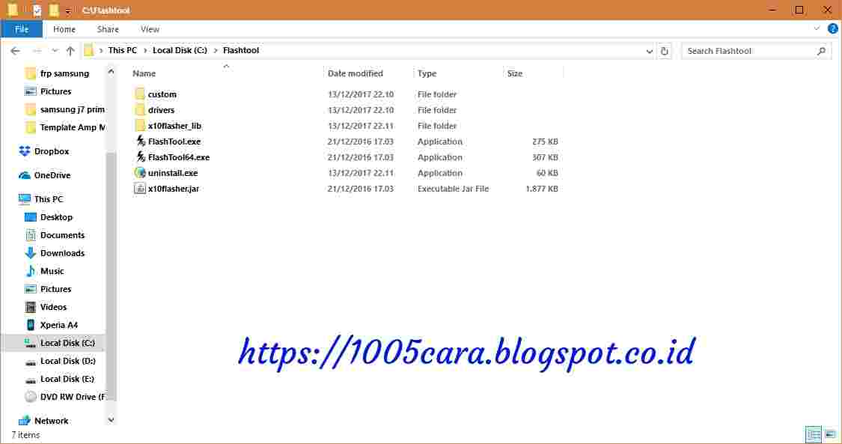This screenshot has height=444, width=842.
Task: Click Flashtool in address breadcrumb
Action: point(241,50)
